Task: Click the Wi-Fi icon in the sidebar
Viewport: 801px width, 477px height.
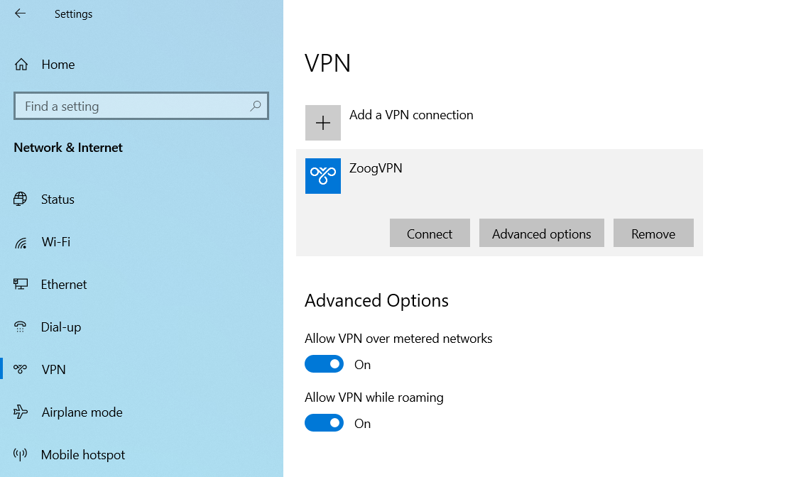Action: point(22,241)
